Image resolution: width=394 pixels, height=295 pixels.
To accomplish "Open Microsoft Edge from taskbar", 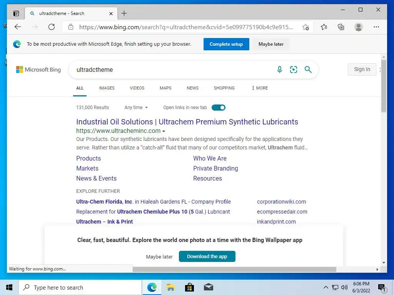I will (152, 287).
